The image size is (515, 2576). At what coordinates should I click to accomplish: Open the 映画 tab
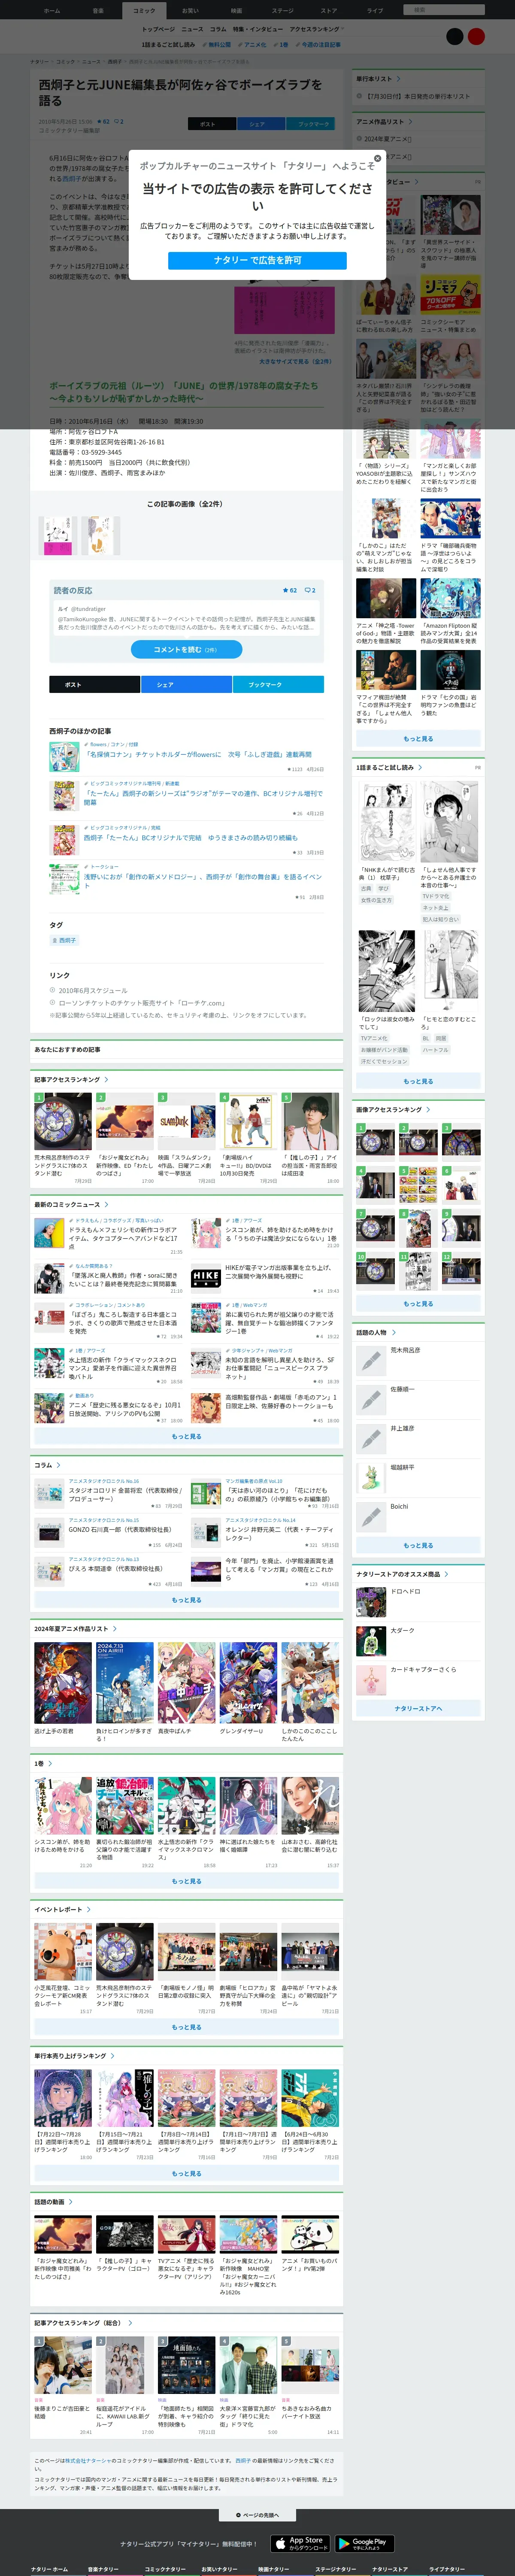[236, 10]
